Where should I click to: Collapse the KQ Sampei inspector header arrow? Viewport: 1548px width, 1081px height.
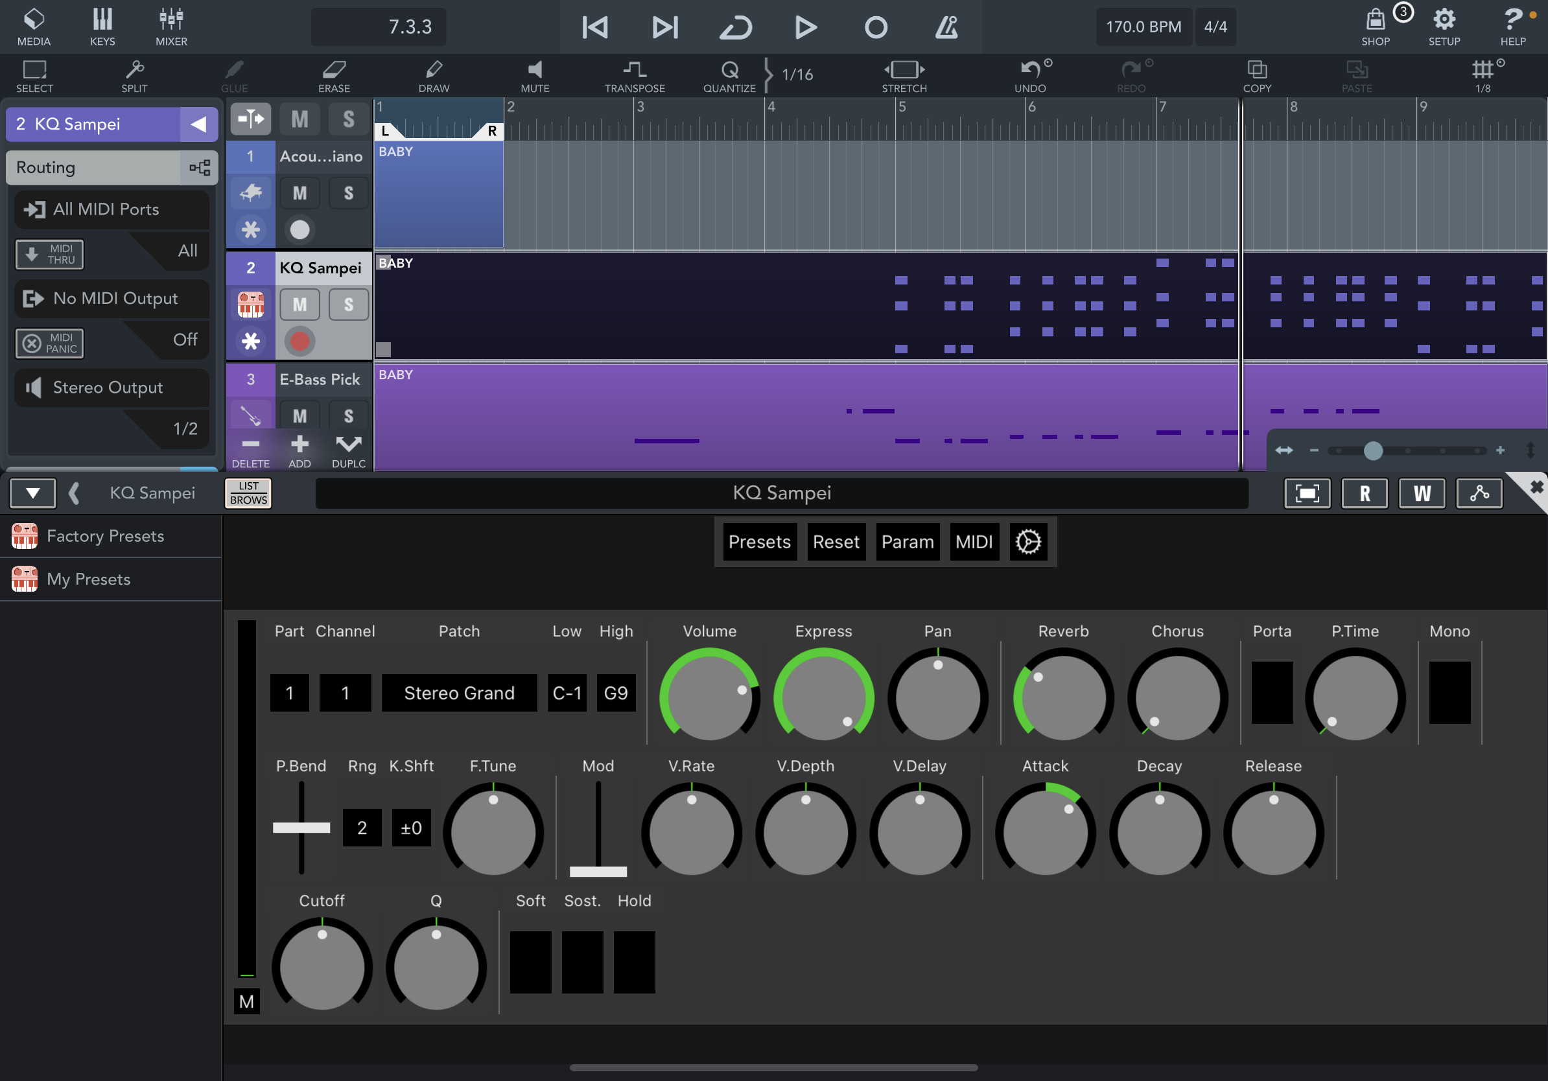pos(198,124)
